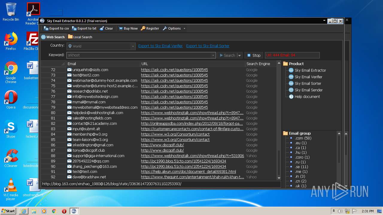Open Recycle Bin desktop icon
The image size is (383, 215).
pos(11,12)
